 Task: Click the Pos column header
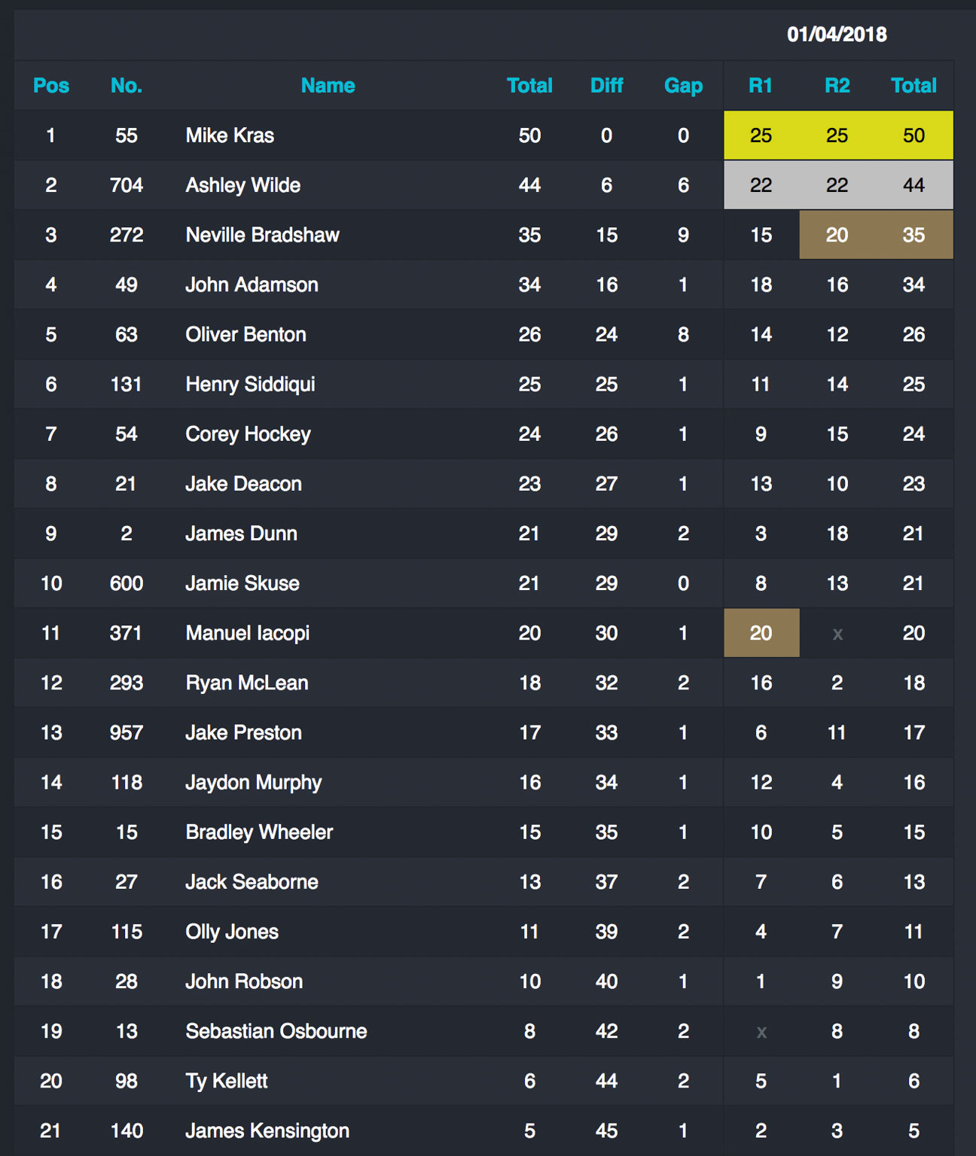click(51, 86)
